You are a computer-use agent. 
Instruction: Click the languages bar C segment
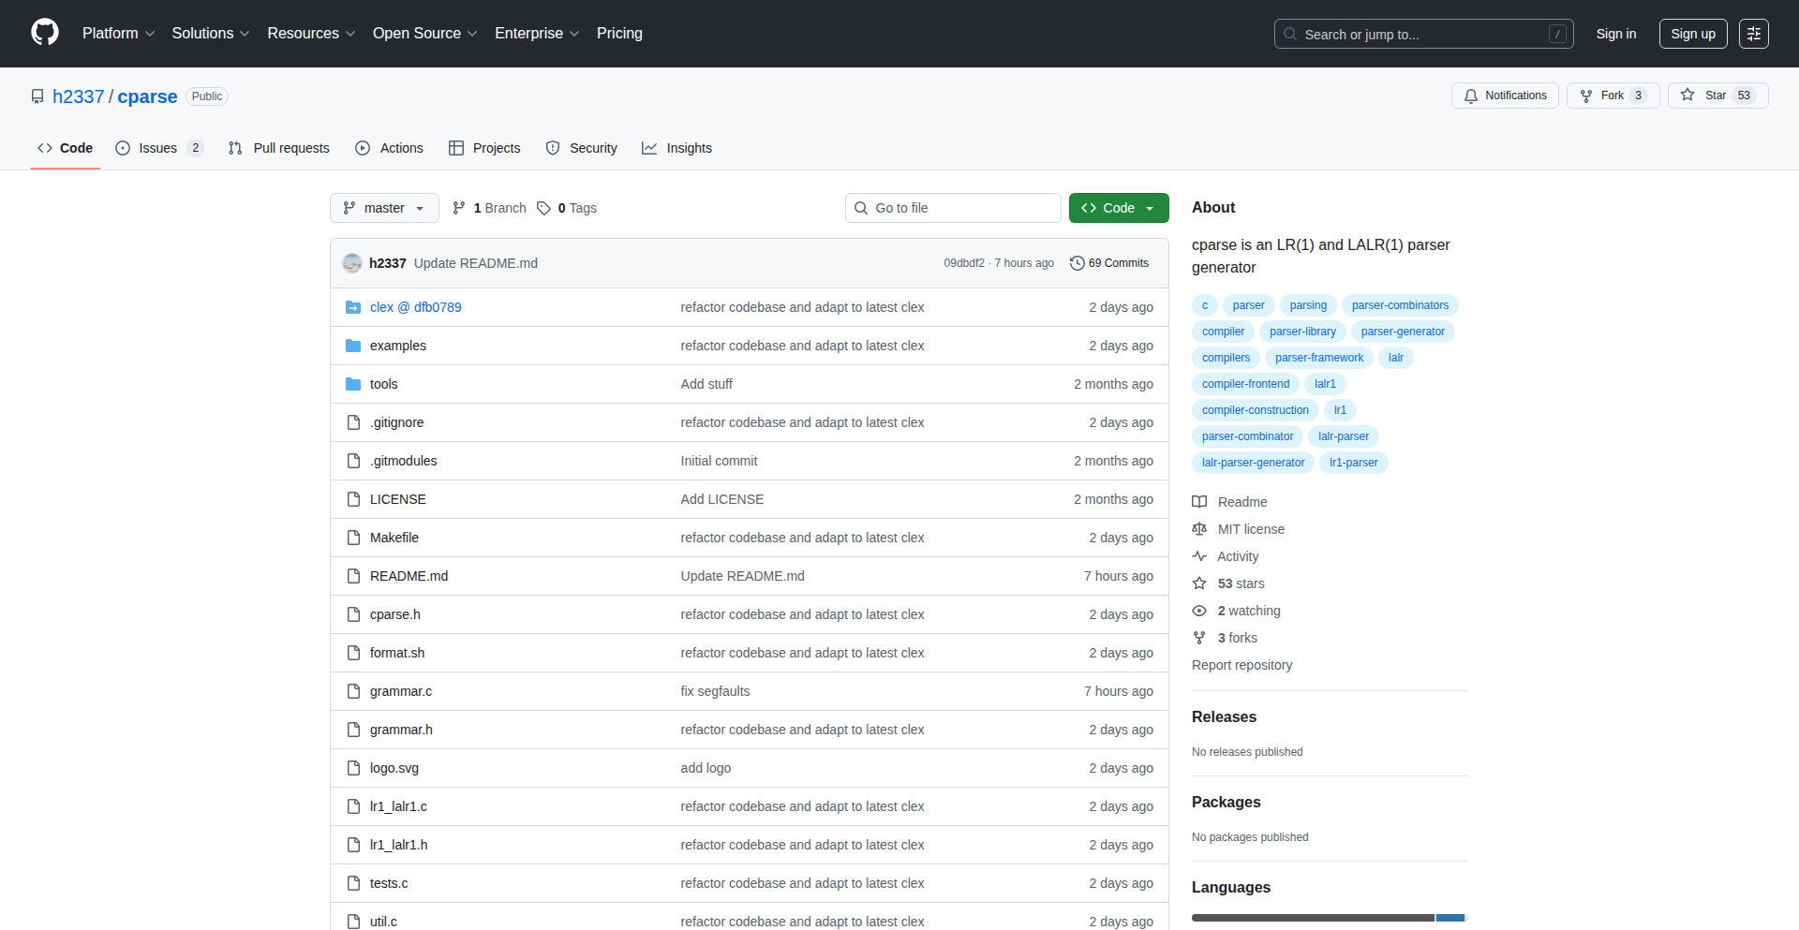(x=1313, y=918)
